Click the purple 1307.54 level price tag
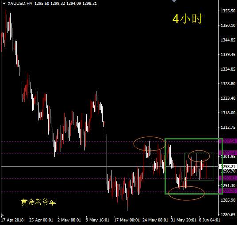The height and width of the screenshot is (225, 238). pyautogui.click(x=228, y=141)
